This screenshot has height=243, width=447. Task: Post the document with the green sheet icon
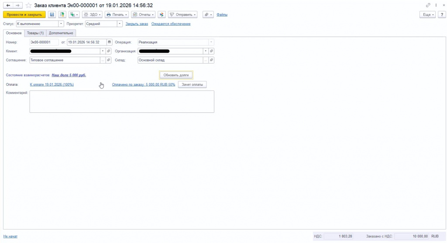62,14
